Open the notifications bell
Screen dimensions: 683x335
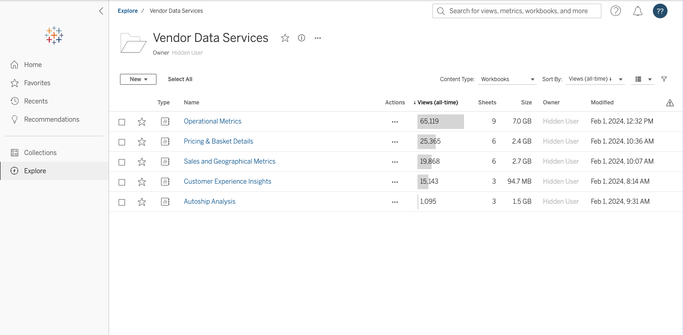point(638,11)
